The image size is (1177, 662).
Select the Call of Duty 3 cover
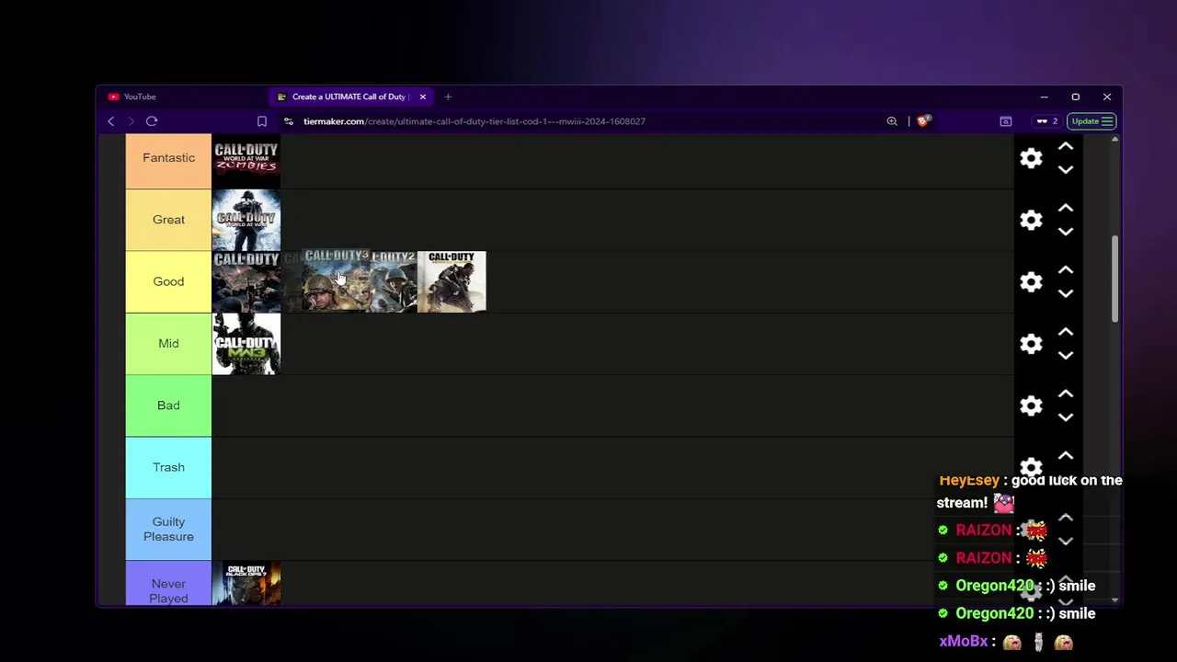(336, 281)
